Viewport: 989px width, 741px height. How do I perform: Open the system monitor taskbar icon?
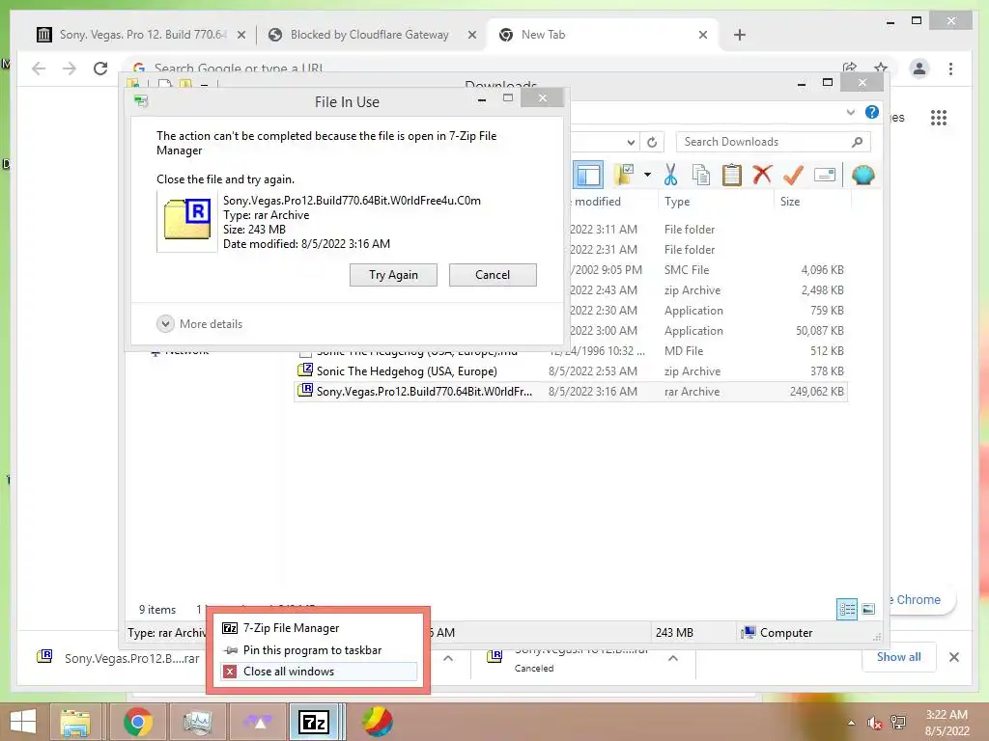pyautogui.click(x=197, y=722)
